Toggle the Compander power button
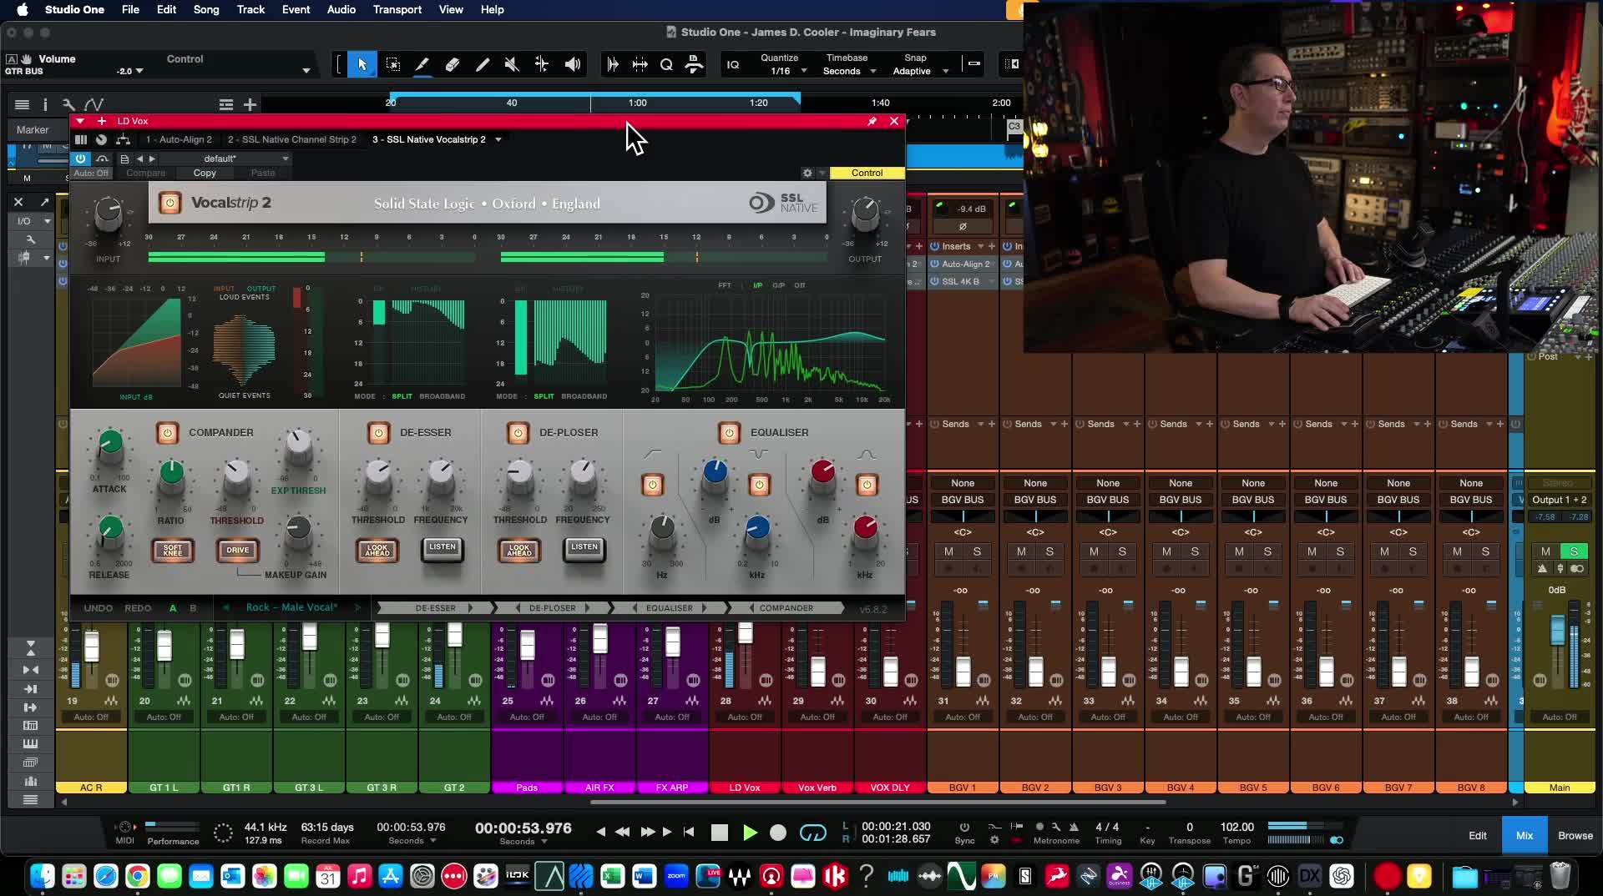 168,432
